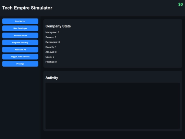Toggle Auto Servers on or off
185x139 pixels.
(x=20, y=57)
